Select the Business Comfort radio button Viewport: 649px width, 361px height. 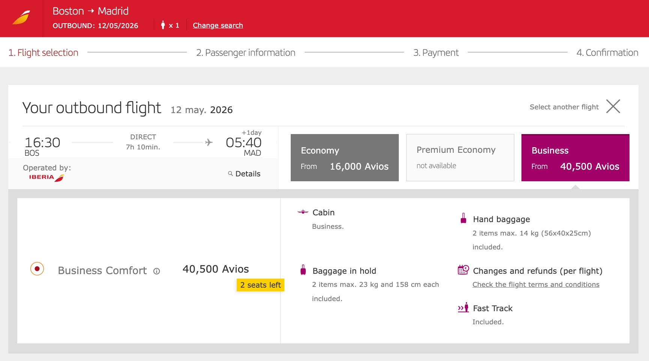tap(37, 269)
